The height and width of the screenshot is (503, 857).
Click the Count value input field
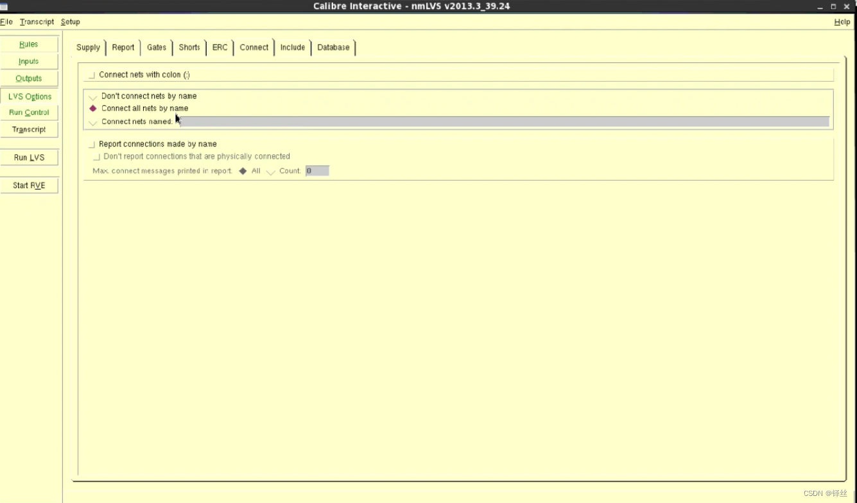[317, 171]
